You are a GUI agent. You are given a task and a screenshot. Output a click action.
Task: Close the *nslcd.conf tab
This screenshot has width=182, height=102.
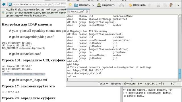pos(87,12)
